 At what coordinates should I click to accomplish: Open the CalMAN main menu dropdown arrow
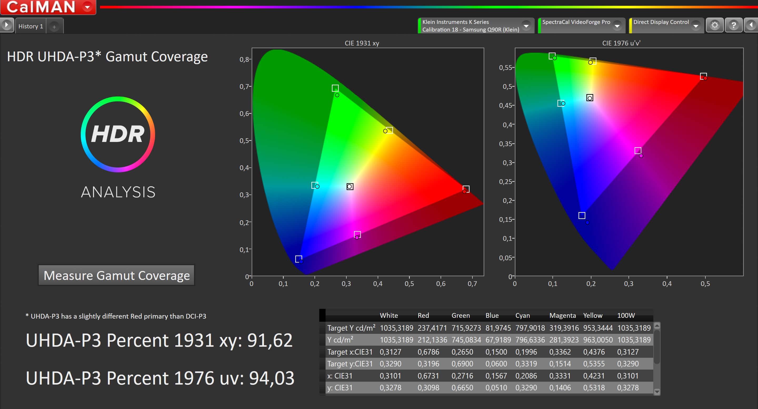pyautogui.click(x=87, y=7)
